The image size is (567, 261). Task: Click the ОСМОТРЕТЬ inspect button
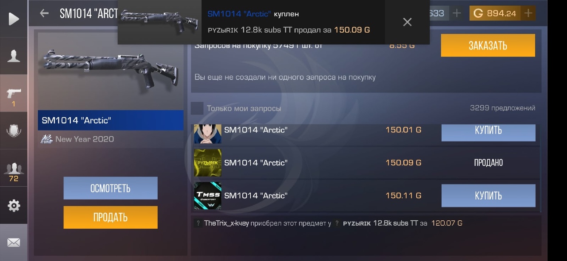click(x=110, y=188)
